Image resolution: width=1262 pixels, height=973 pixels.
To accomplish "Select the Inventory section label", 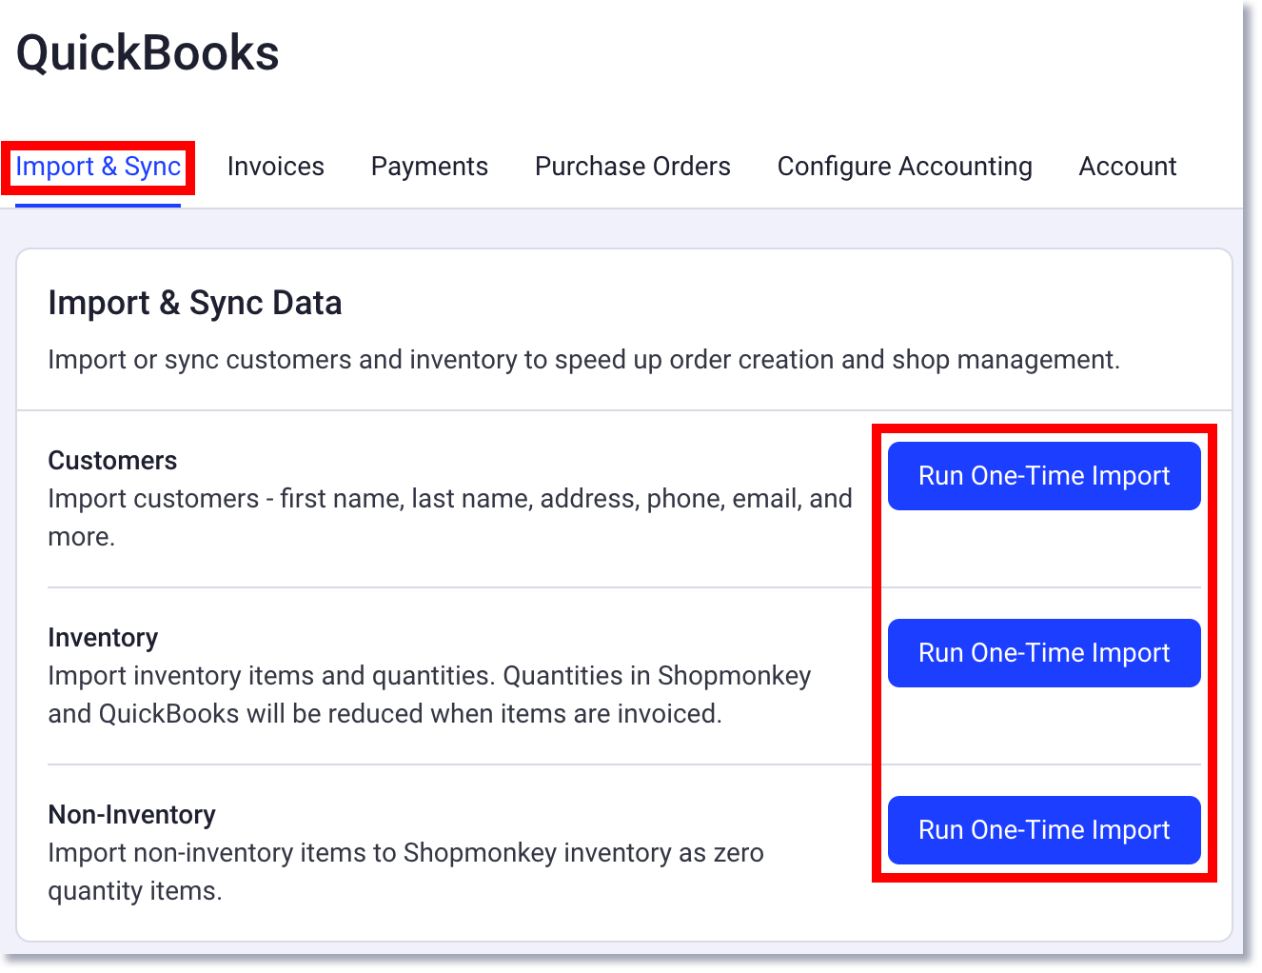I will tap(103, 637).
